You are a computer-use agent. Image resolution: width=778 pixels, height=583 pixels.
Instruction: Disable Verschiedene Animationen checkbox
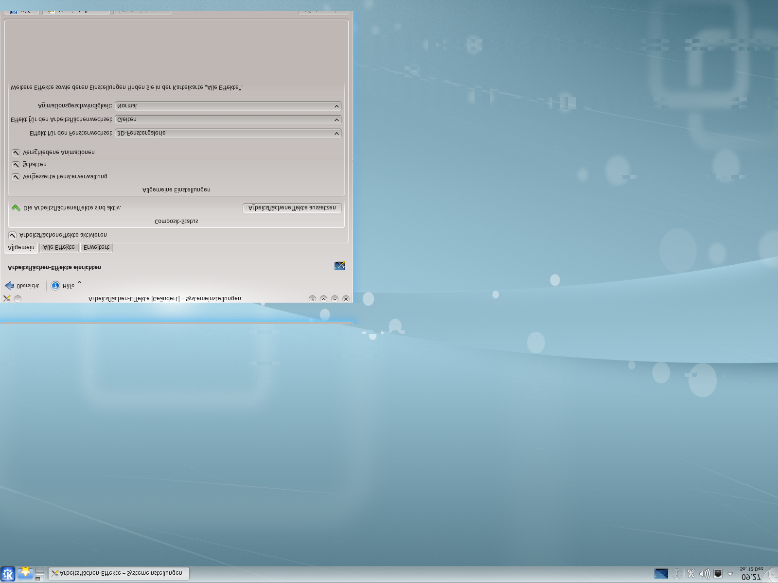[x=16, y=153]
